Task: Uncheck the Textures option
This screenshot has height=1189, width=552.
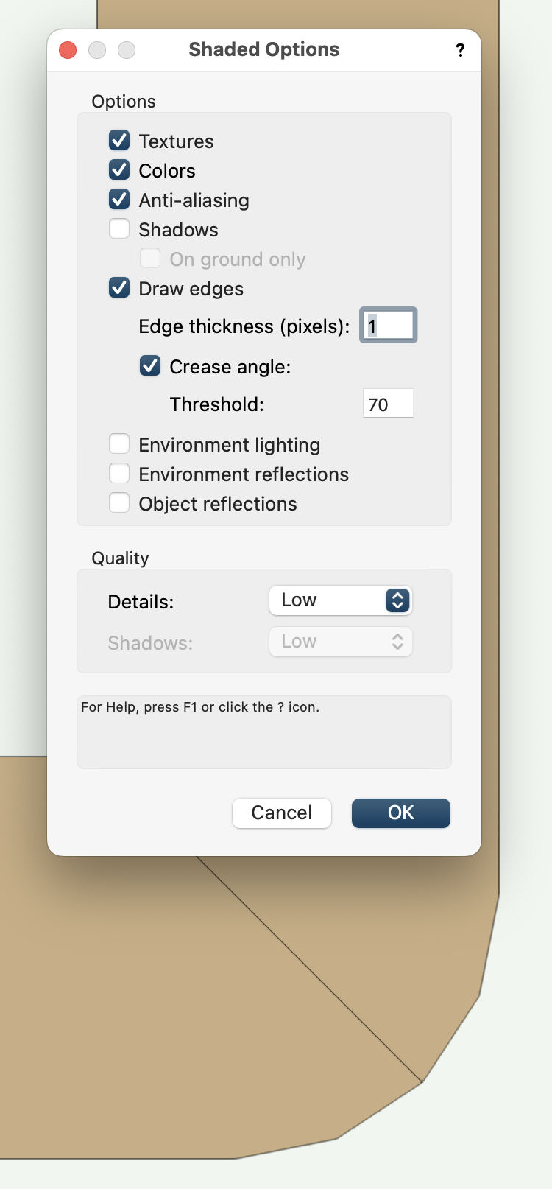Action: pyautogui.click(x=118, y=140)
